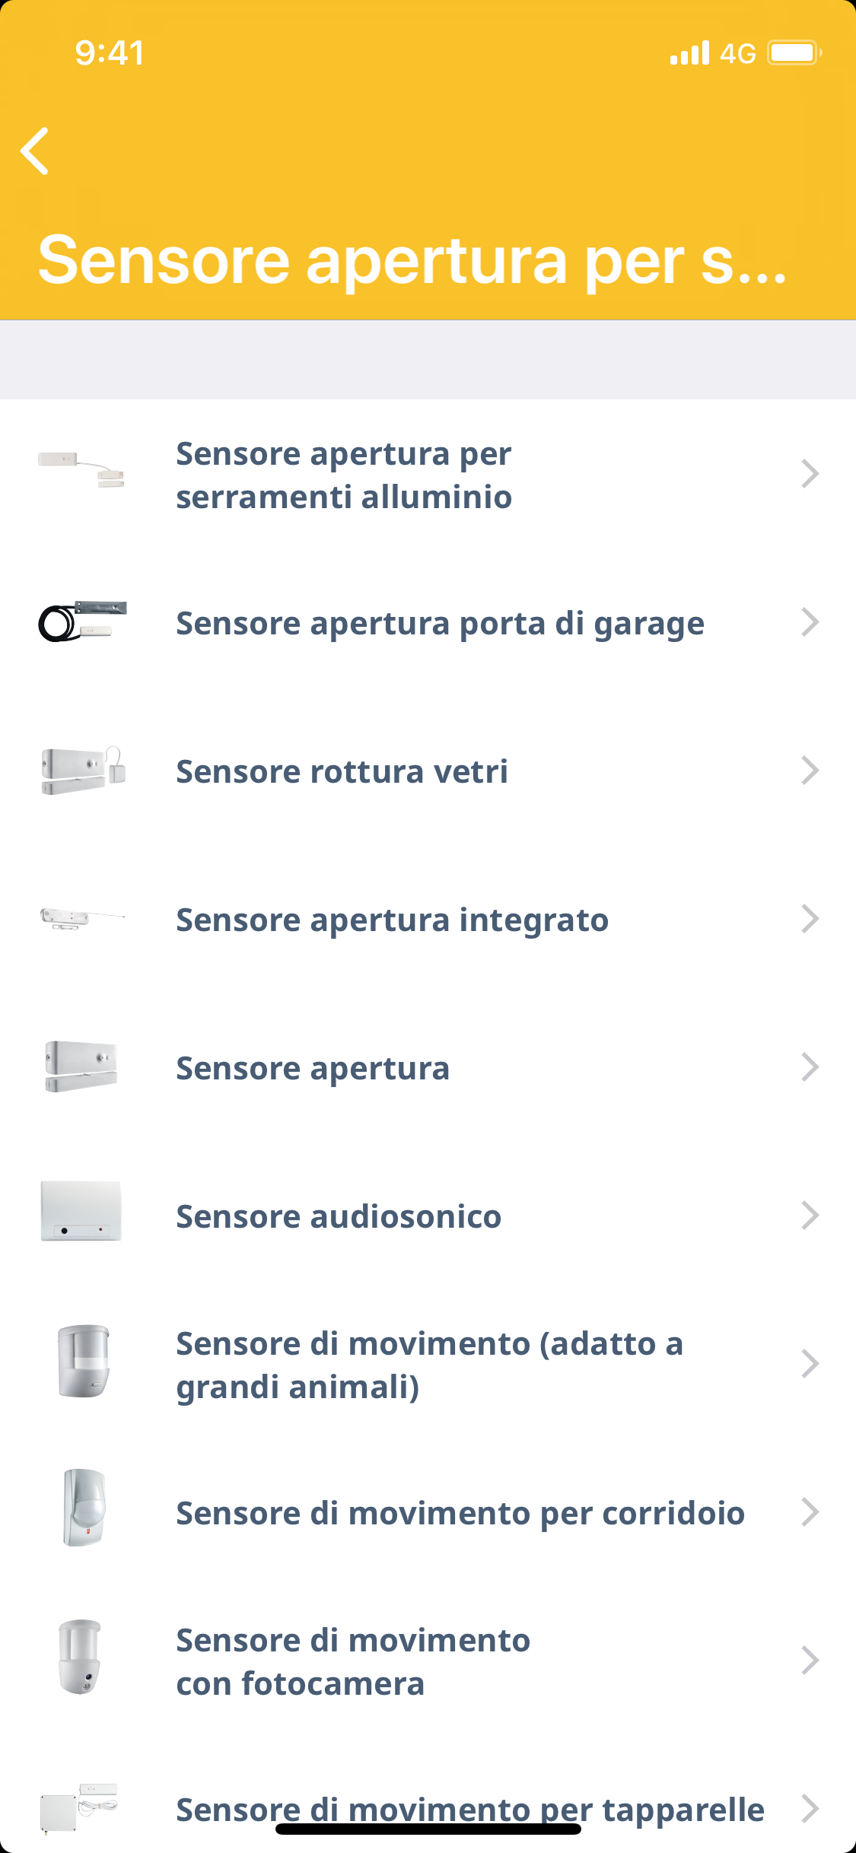Open chevron for Sensore di movimento per corridoio
Image resolution: width=856 pixels, height=1853 pixels.
810,1512
